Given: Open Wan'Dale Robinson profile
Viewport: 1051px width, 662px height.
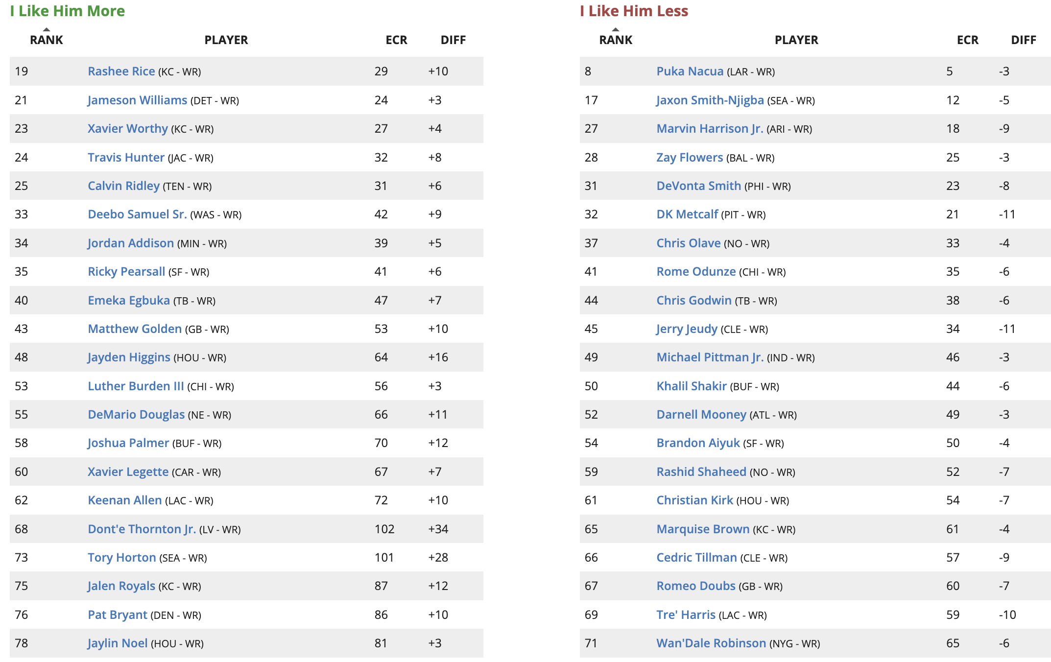Looking at the screenshot, I should (711, 643).
